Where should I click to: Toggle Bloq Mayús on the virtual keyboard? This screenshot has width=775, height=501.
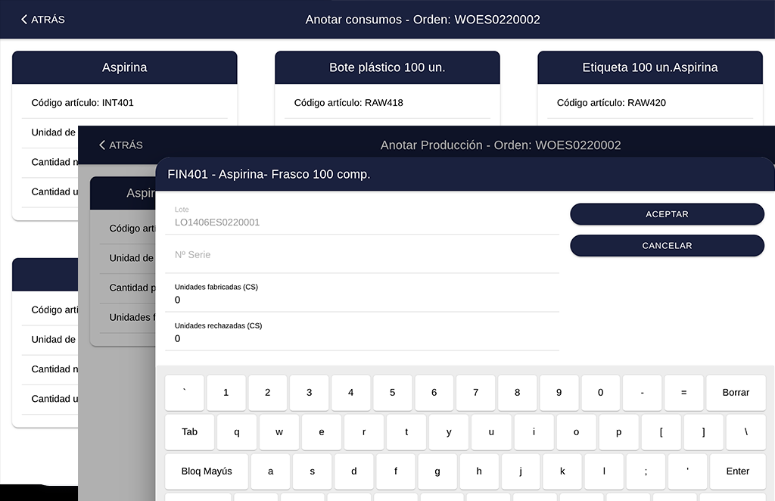pyautogui.click(x=206, y=471)
